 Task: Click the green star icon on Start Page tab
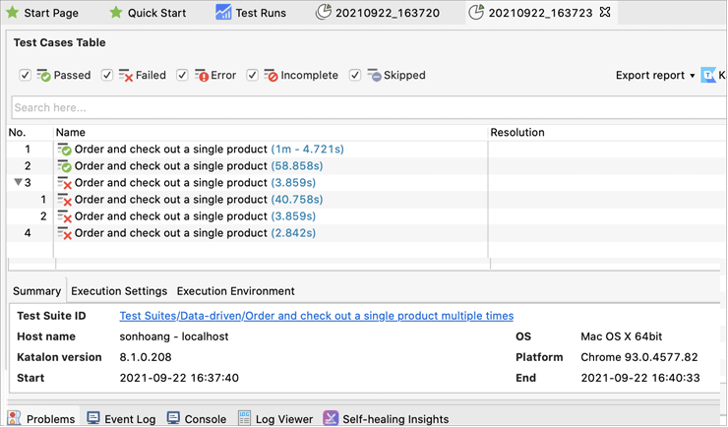click(x=13, y=13)
